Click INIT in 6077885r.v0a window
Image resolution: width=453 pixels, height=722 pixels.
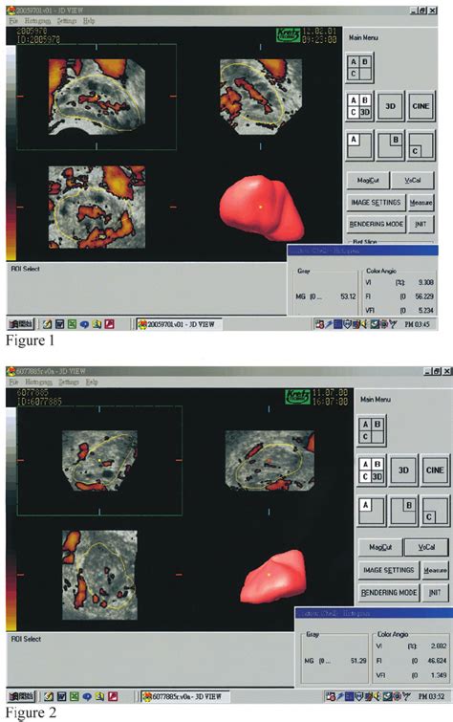(435, 592)
